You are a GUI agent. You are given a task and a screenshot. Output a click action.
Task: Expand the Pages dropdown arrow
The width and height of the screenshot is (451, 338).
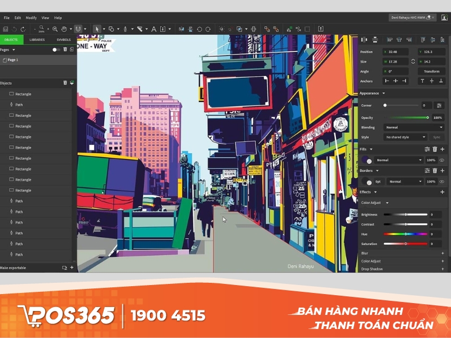pyautogui.click(x=14, y=50)
